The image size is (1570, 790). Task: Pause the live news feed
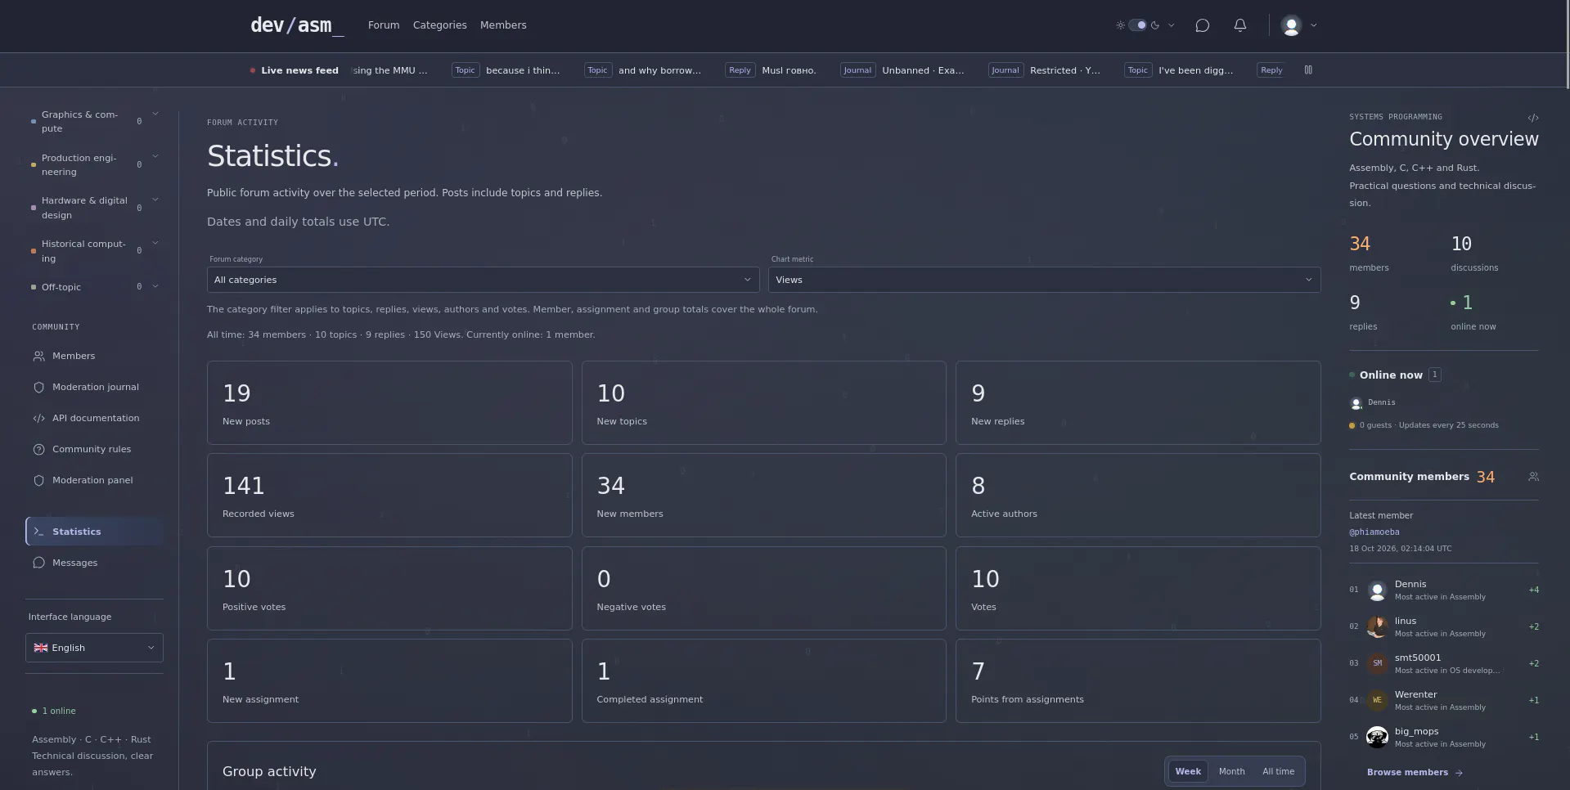[1308, 70]
